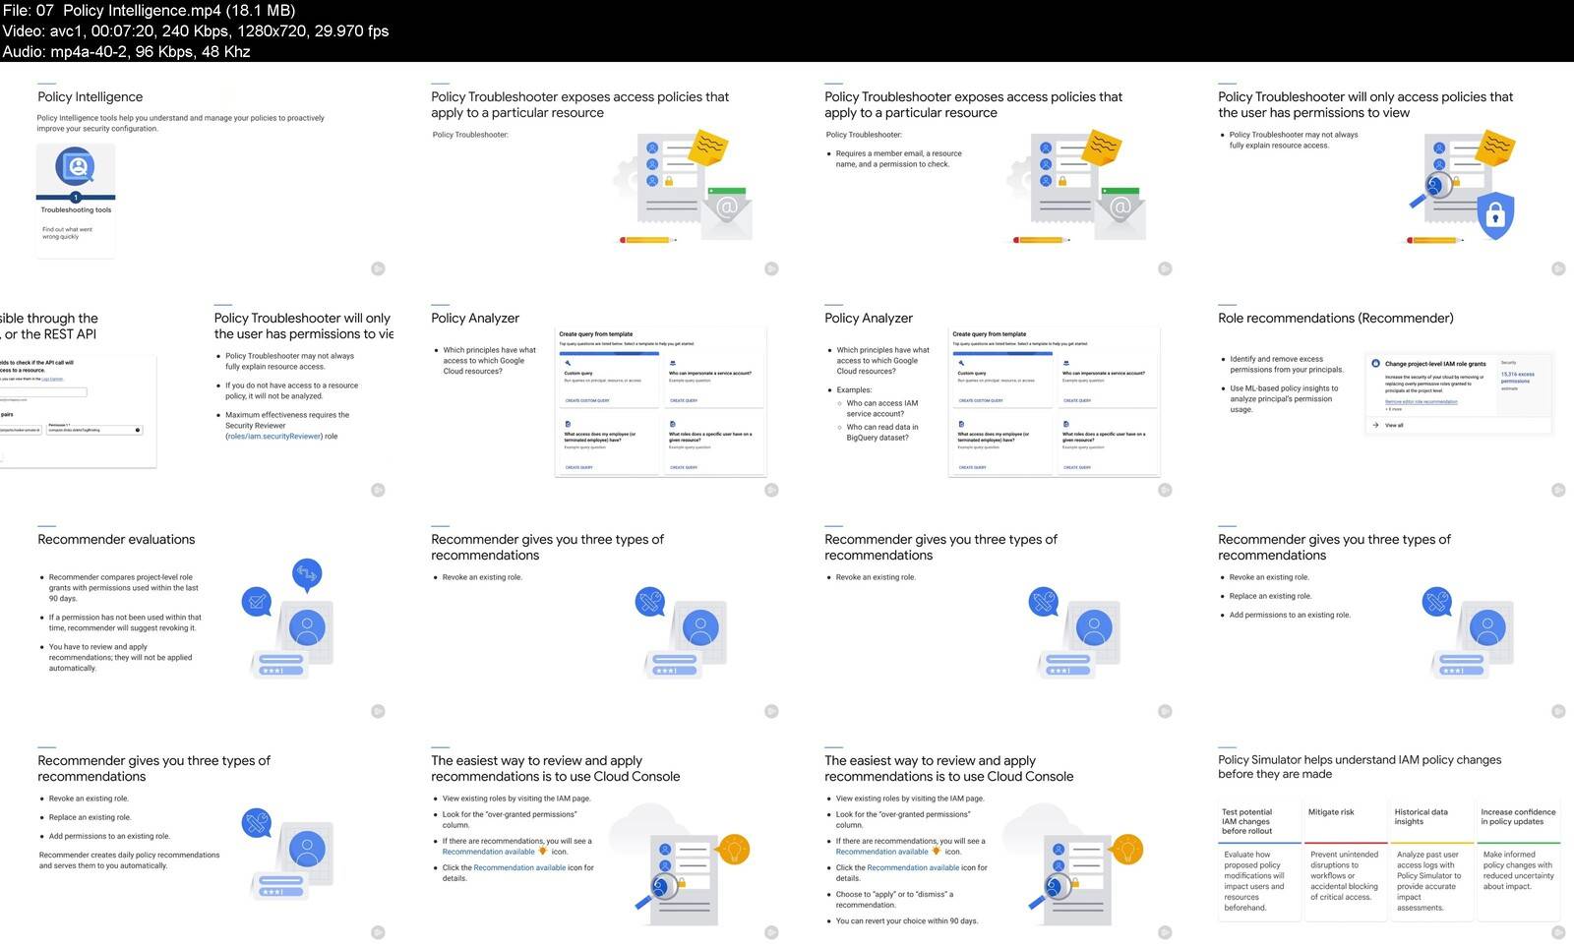Click the 'Maximum effectiveness requires the Security Reviewer' bullet
This screenshot has width=1574, height=947.
287,426
